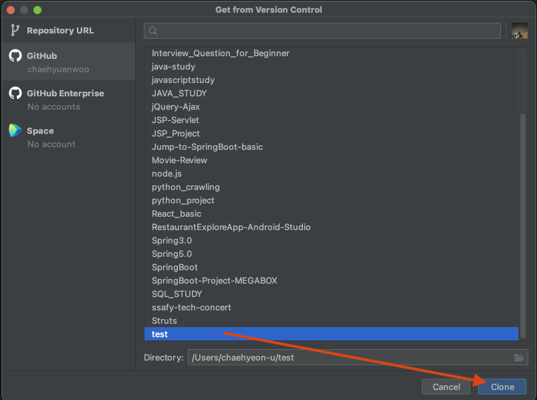Click the Cancel button
Screen dimensions: 537x400
click(x=446, y=387)
